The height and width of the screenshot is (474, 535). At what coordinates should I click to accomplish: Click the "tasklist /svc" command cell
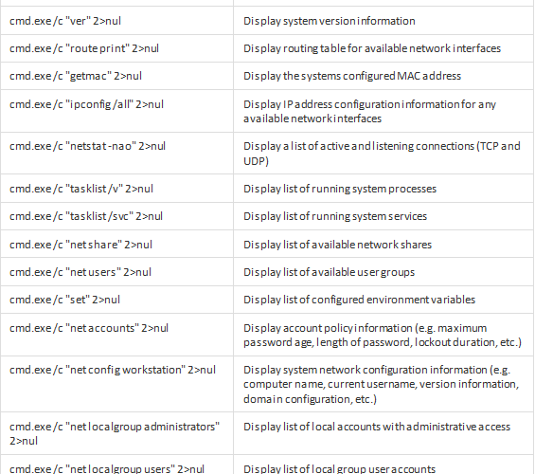point(117,216)
